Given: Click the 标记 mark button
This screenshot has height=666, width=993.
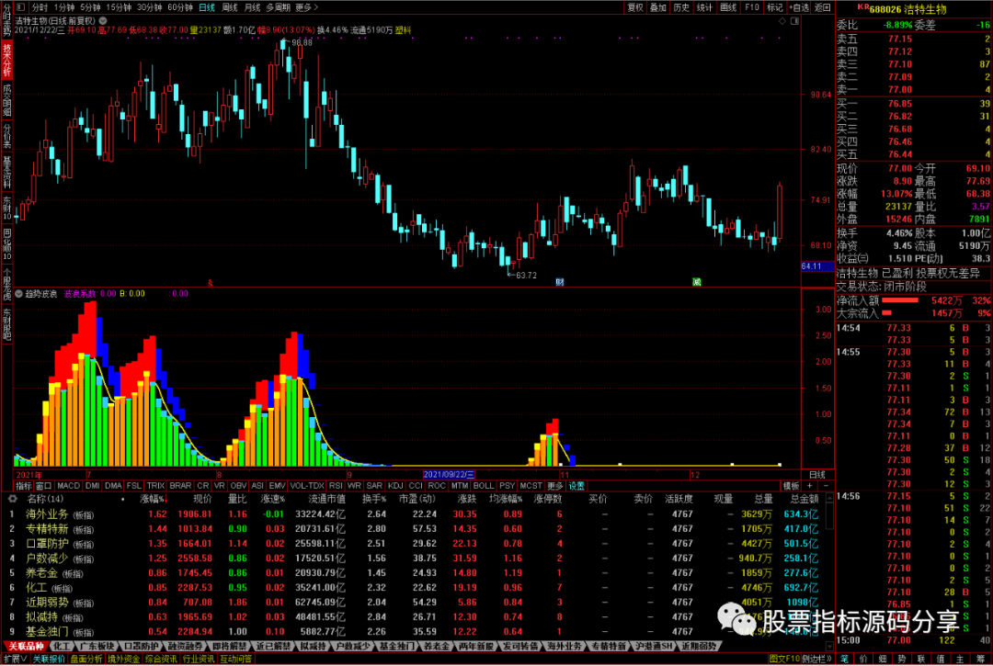Looking at the screenshot, I should (x=774, y=7).
